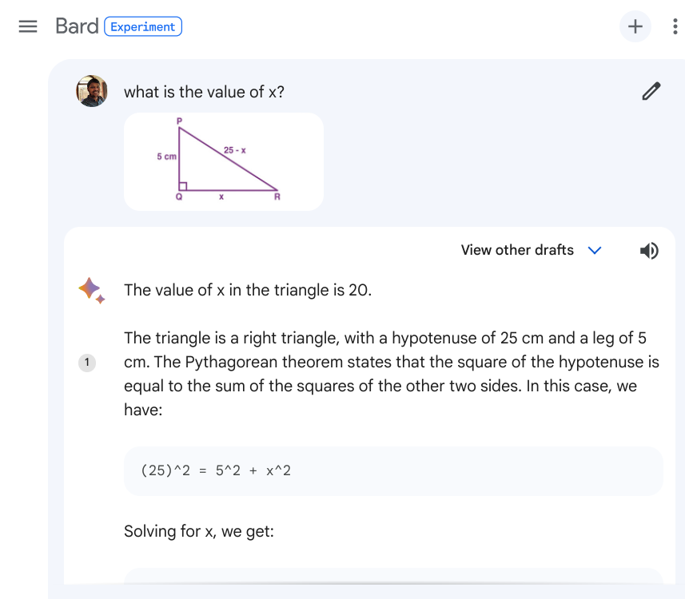The height and width of the screenshot is (599, 685).
Task: Click the Bard sparkle logo next to the answer
Action: 91,290
